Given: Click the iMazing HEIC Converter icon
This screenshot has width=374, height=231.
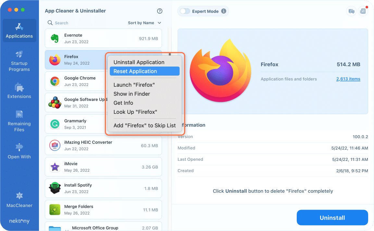Looking at the screenshot, I should click(55, 145).
